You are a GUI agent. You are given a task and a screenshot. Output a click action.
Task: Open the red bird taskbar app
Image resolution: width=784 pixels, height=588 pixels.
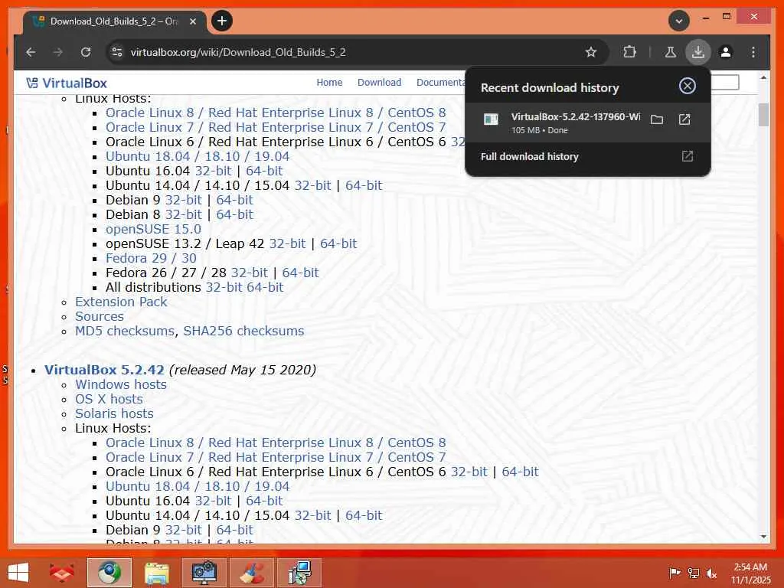click(61, 573)
